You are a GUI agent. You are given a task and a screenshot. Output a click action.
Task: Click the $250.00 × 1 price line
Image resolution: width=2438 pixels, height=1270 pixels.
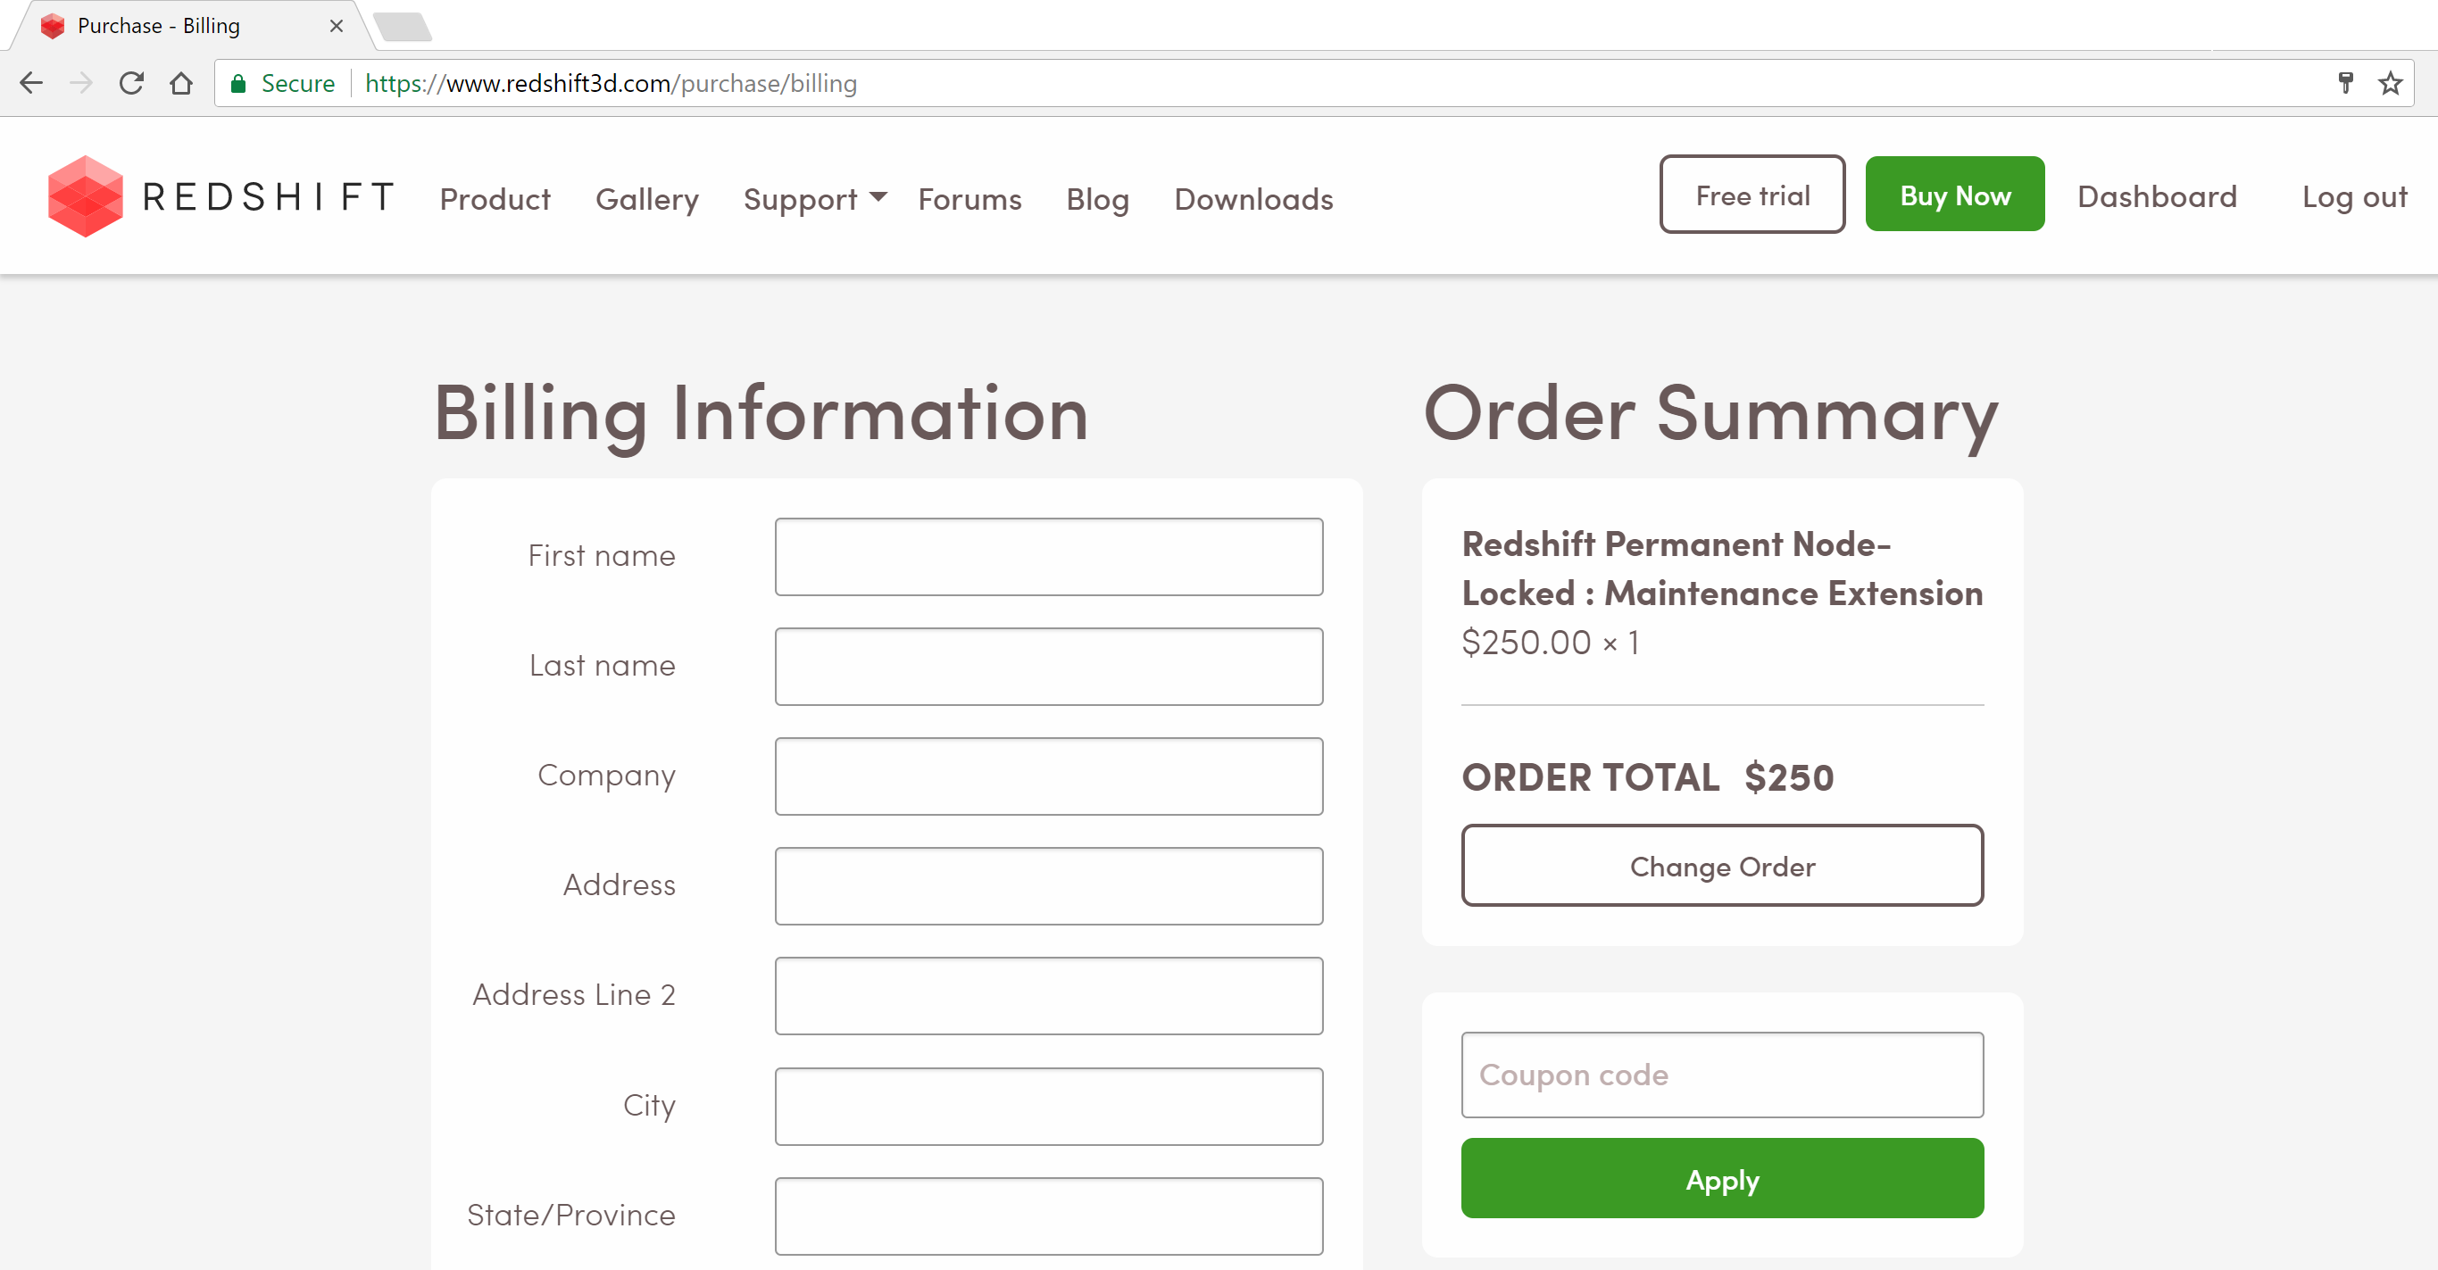1551,643
